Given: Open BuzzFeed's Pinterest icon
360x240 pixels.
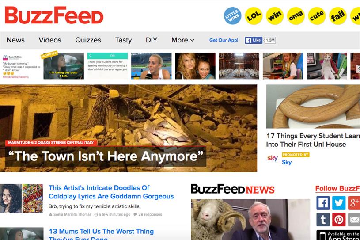Looking at the screenshot, I should pos(339,220).
